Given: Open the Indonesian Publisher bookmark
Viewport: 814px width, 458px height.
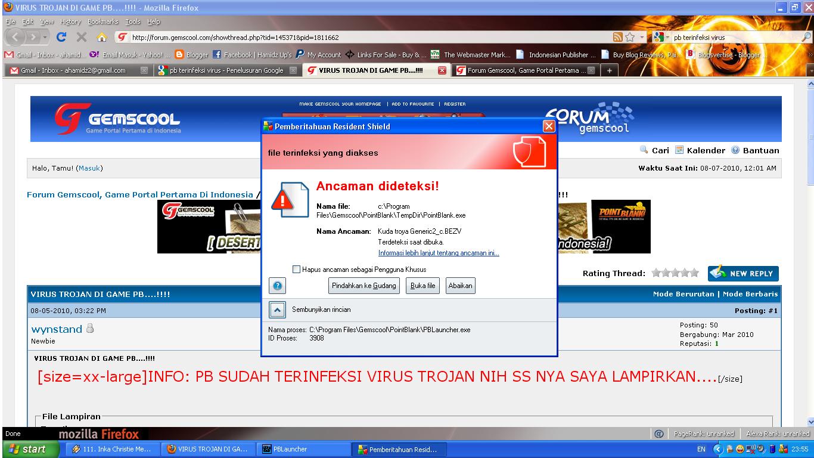Looking at the screenshot, I should tap(556, 54).
